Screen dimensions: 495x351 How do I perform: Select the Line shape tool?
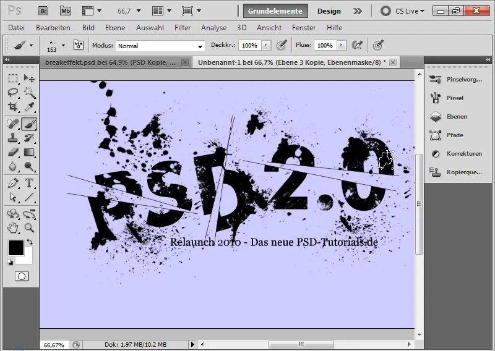click(29, 197)
